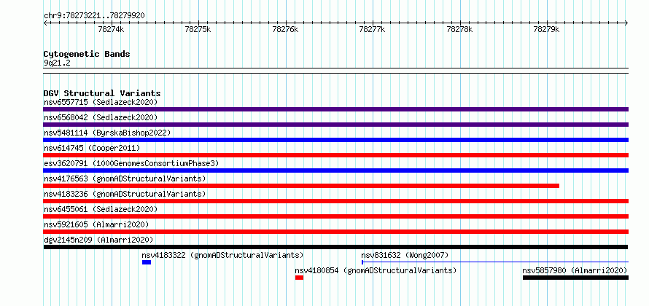Click the 78279k ruler tick label

pos(546,29)
